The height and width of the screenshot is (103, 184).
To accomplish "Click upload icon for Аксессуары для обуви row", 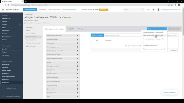I will [77, 55].
